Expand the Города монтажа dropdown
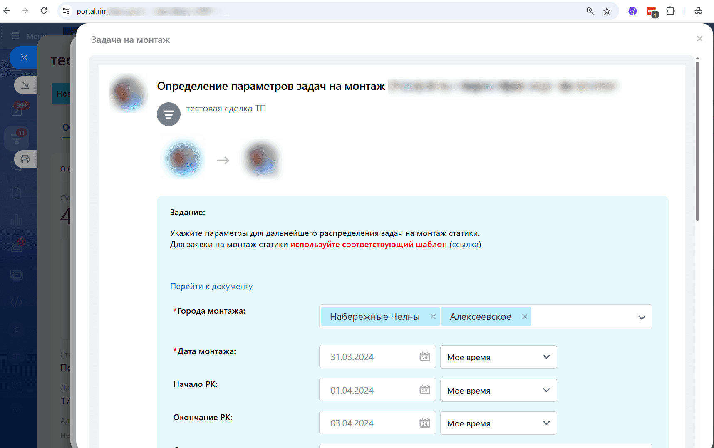The image size is (714, 448). (x=642, y=317)
